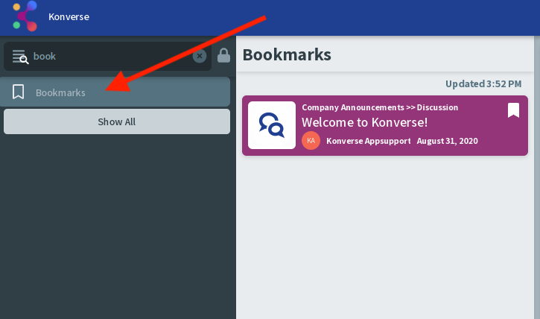Click the 'Bookmarks' page heading
The image size is (540, 319).
pyautogui.click(x=287, y=54)
